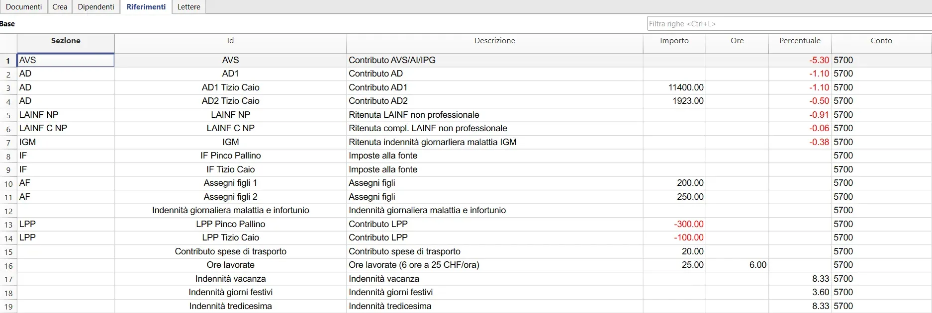This screenshot has height=313, width=932.
Task: Click the Indennità tredicesima Id cell
Action: coord(230,306)
